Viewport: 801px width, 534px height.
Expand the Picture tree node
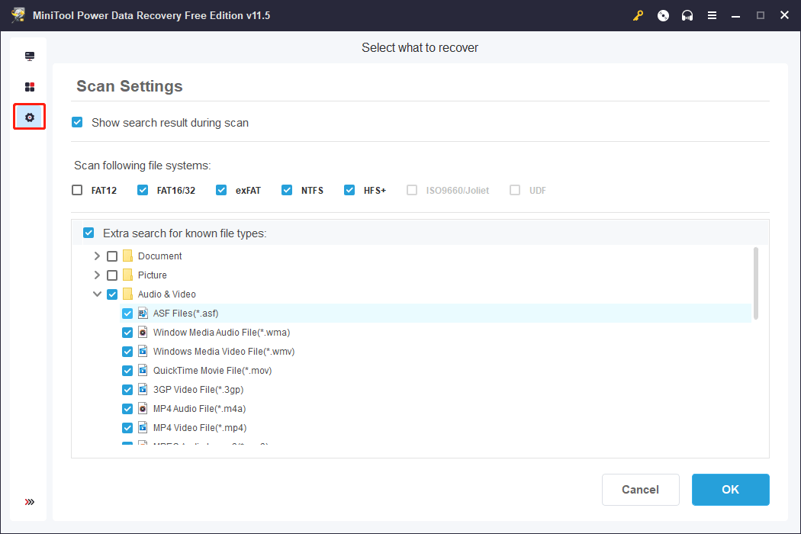tap(97, 275)
